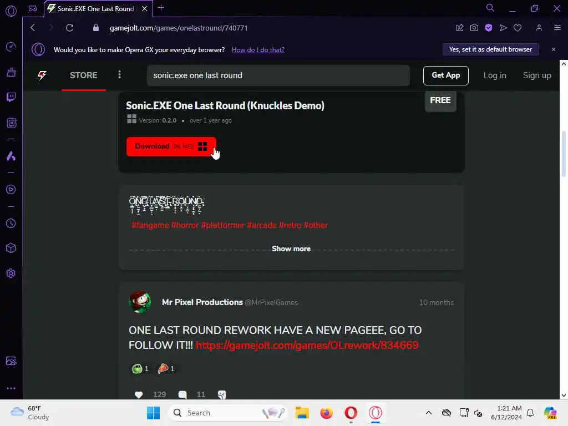Viewport: 568px width, 426px height.
Task: Open the sidebar gallery image icon
Action: [x=11, y=361]
